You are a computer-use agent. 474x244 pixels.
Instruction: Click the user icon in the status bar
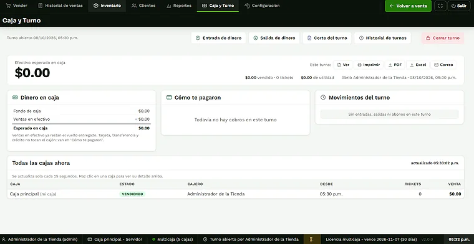tap(4, 239)
